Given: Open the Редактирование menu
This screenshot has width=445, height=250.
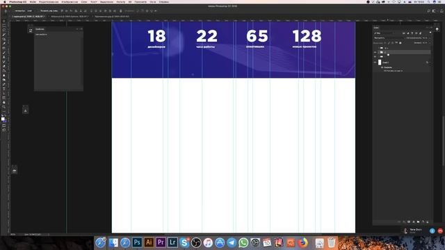Looking at the screenshot, I should tap(49, 1).
